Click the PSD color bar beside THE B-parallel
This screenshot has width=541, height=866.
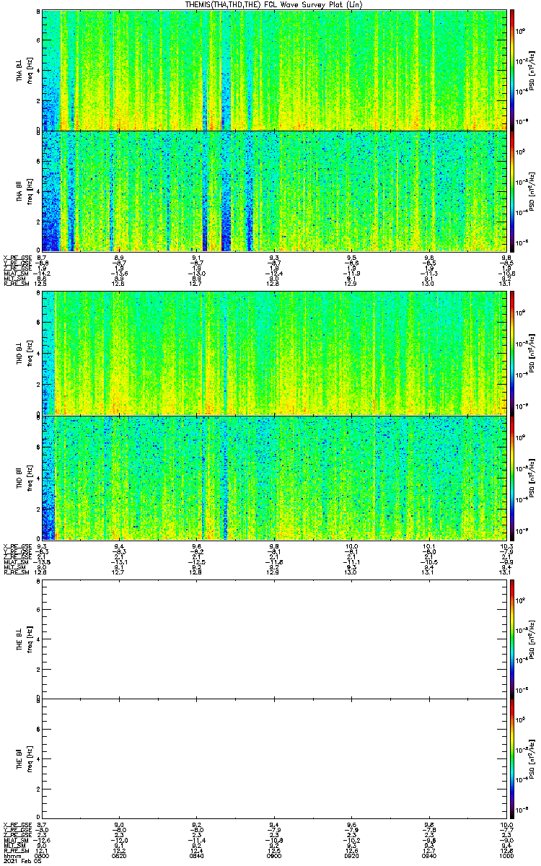[x=512, y=759]
